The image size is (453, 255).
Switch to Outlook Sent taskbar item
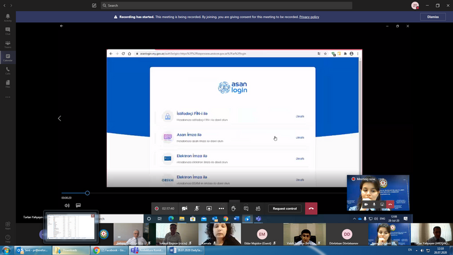[x=33, y=250]
